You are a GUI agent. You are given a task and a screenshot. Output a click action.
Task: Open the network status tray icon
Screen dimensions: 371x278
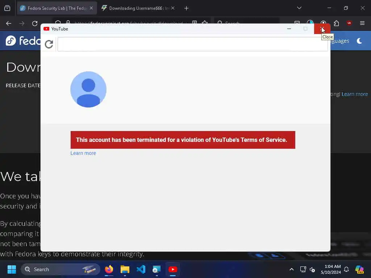coord(303,269)
